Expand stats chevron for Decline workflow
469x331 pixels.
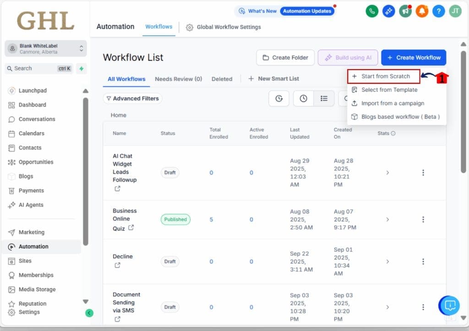[x=387, y=261]
